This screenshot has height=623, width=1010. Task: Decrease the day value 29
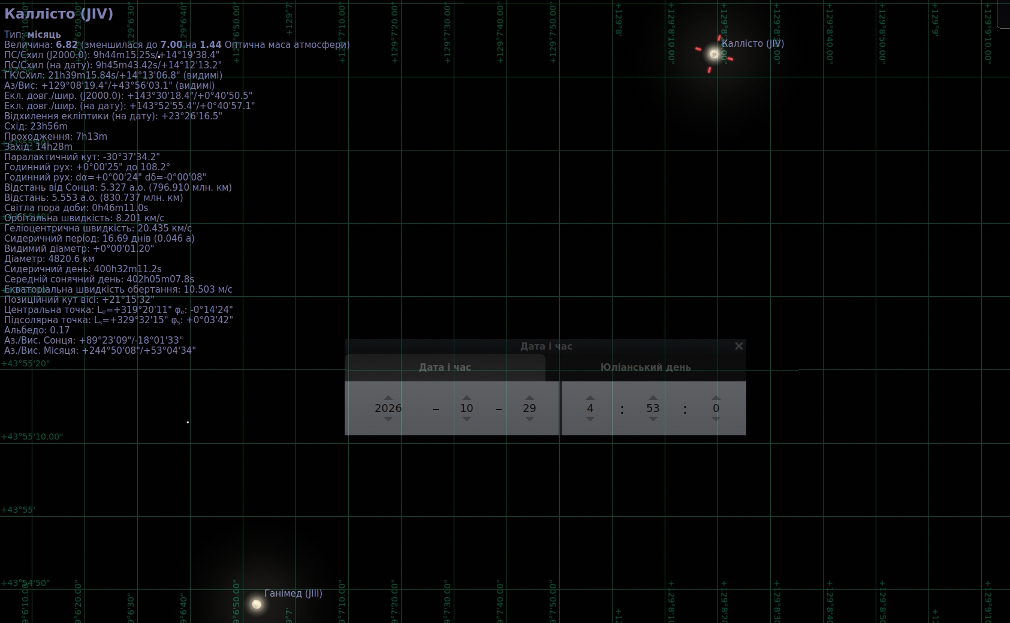[529, 419]
